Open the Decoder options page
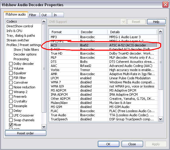Screen dimensions: 170x150 [x=25, y=54]
